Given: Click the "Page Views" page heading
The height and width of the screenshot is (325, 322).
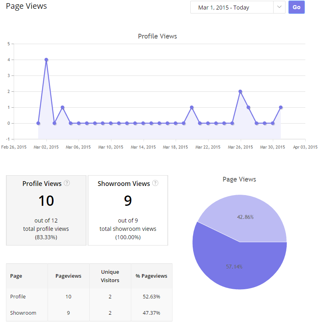Looking at the screenshot, I should 26,6.
